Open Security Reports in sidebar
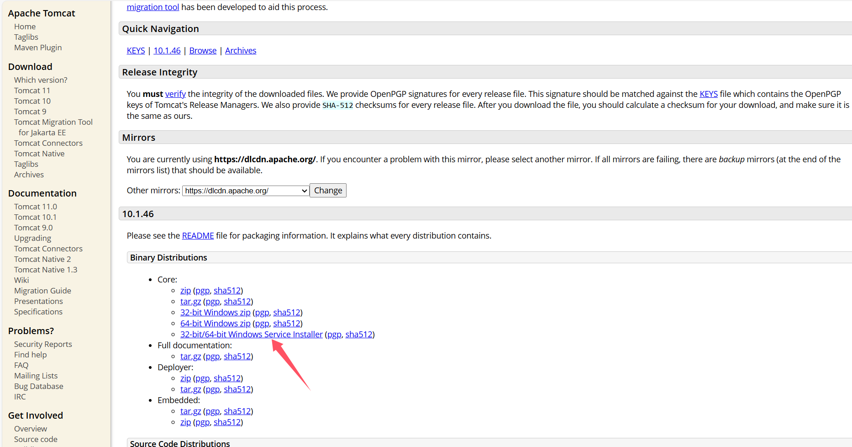The image size is (852, 447). point(43,344)
